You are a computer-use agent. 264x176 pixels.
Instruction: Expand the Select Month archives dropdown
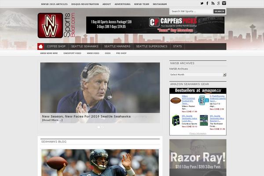198,75
